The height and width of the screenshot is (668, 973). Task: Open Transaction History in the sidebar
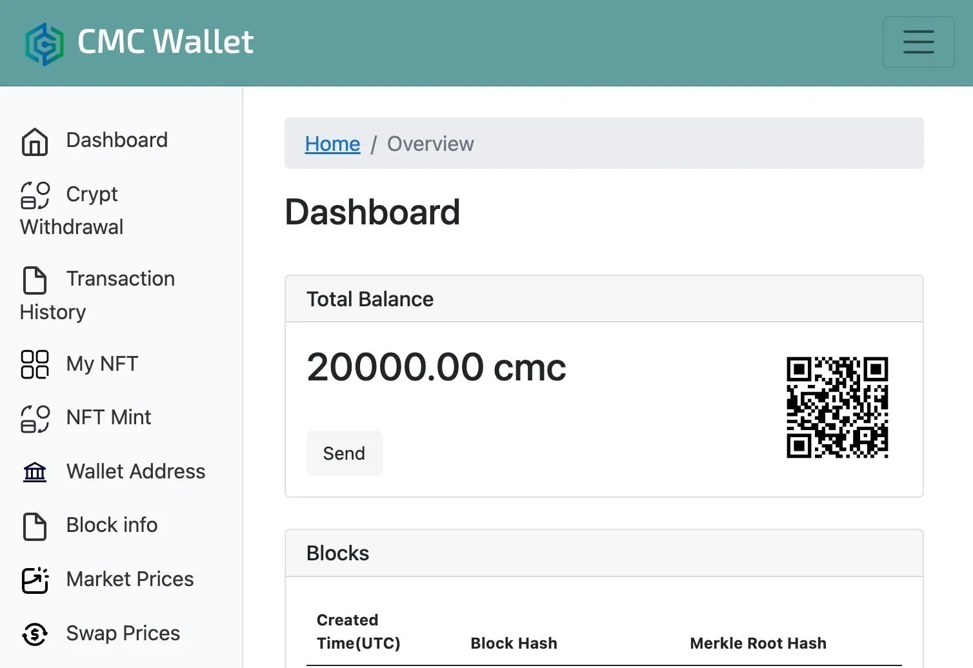point(120,279)
